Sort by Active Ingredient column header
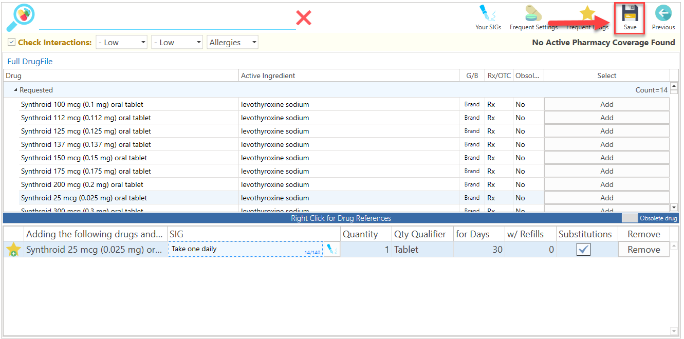Screen dimensions: 684x339 point(349,76)
